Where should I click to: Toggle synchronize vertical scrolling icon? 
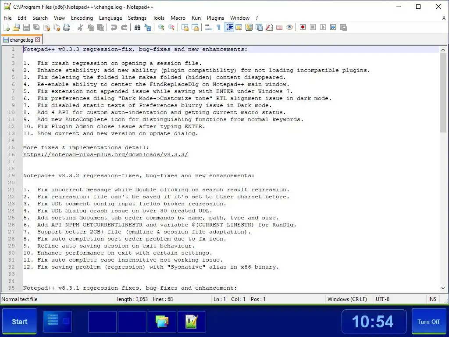point(185,27)
